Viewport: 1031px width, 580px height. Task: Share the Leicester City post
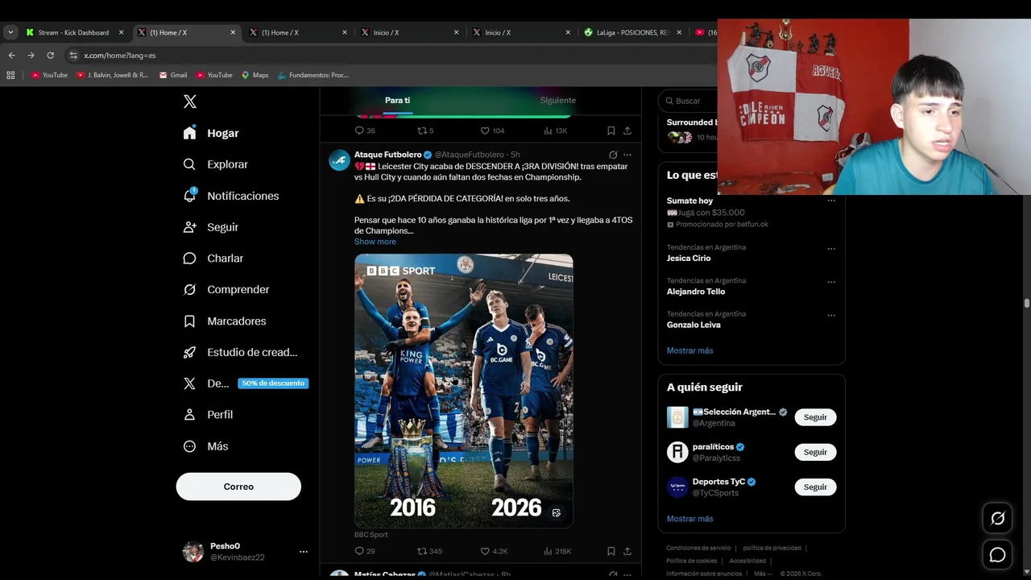coord(627,551)
